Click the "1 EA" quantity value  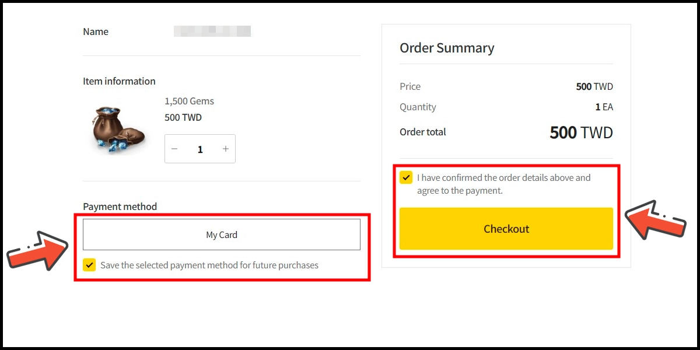pos(604,107)
